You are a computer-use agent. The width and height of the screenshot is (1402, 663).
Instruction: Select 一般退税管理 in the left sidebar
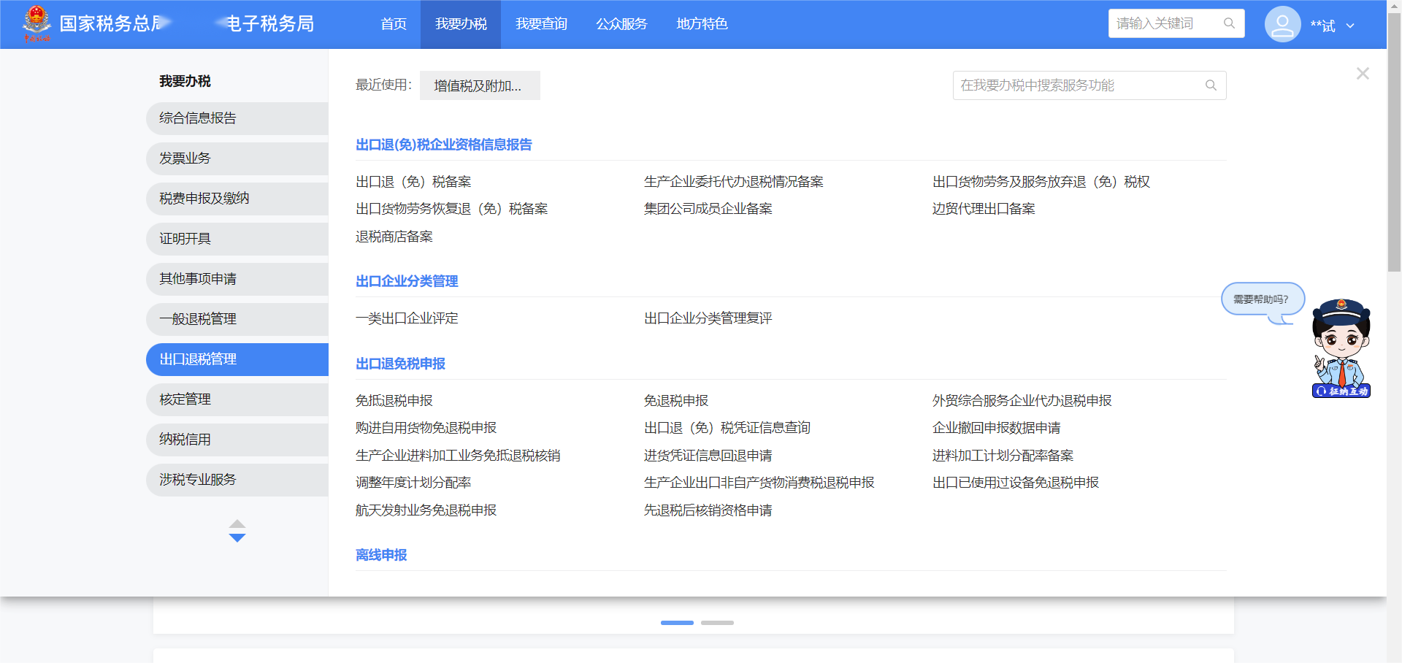198,319
